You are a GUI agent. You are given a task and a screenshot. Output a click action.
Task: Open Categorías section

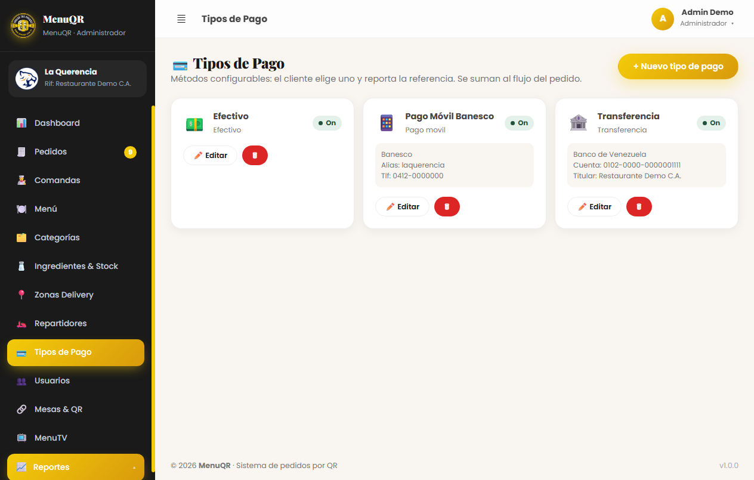tap(76, 237)
